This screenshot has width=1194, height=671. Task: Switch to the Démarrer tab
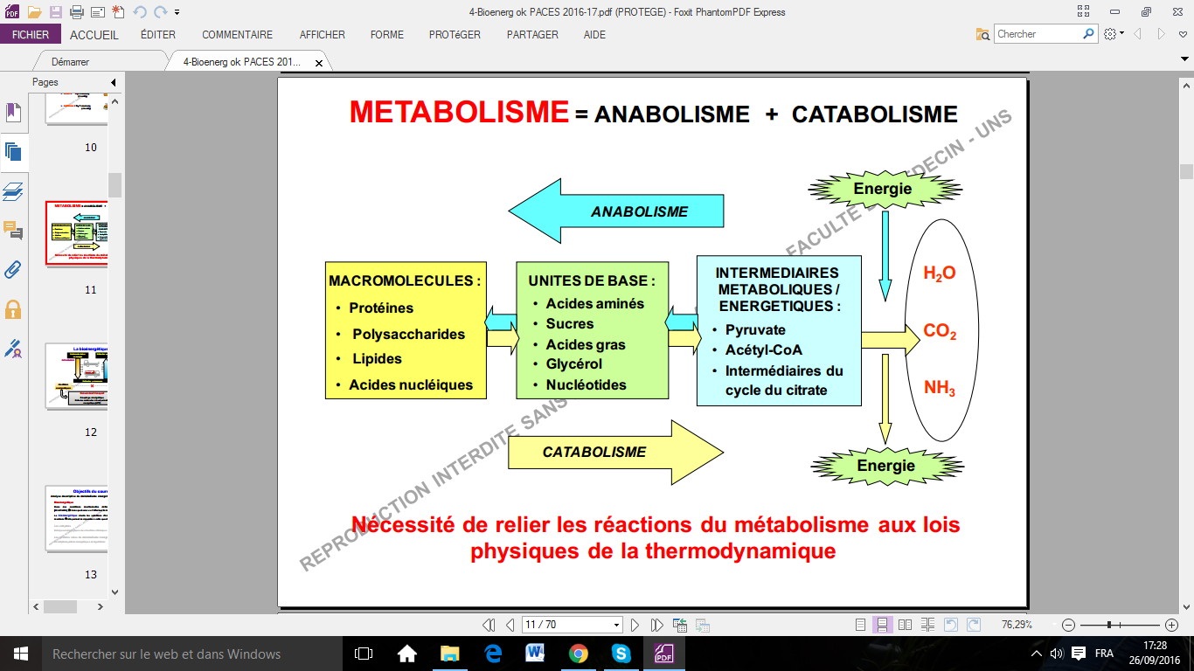click(70, 62)
